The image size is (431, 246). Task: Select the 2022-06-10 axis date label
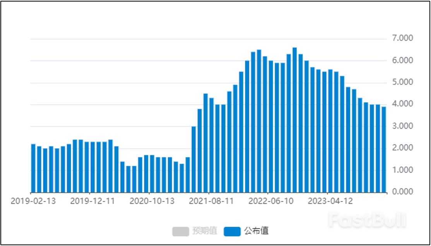(271, 201)
